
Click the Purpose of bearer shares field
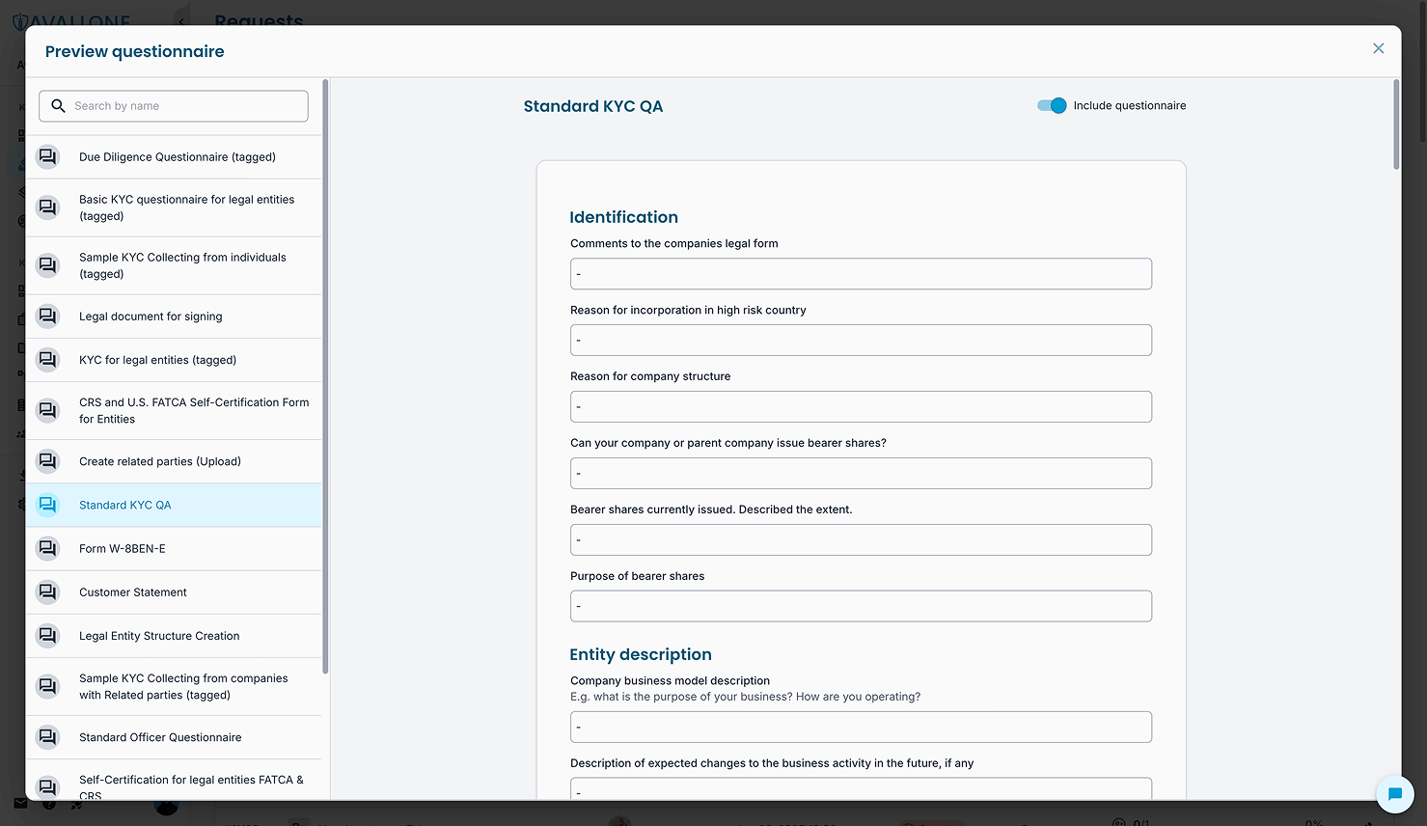click(860, 605)
